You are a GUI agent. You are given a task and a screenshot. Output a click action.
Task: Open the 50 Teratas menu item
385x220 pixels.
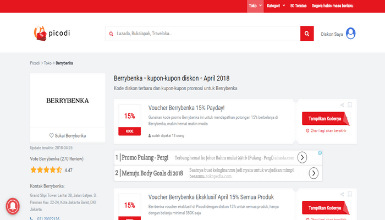click(298, 6)
